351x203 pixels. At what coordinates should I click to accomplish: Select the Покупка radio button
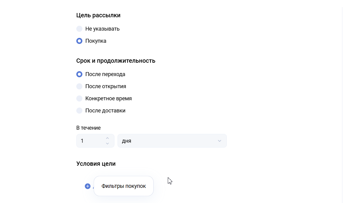click(79, 41)
